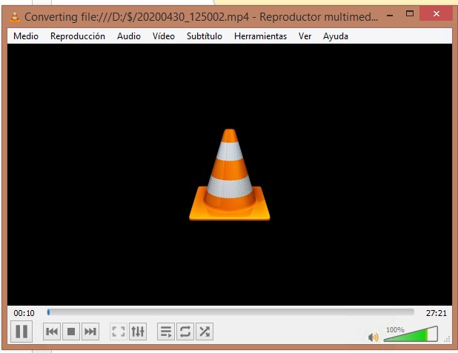The height and width of the screenshot is (353, 458).
Task: Stop playback with the stop button
Action: coord(71,332)
